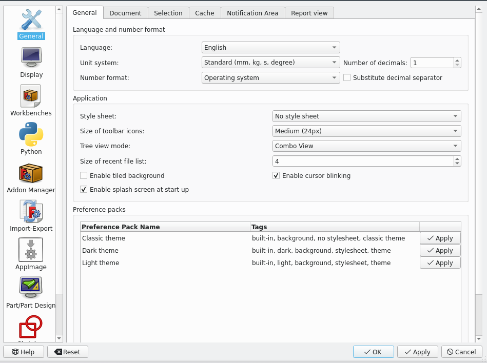Click the General preferences icon
The width and height of the screenshot is (487, 363).
[x=31, y=24]
